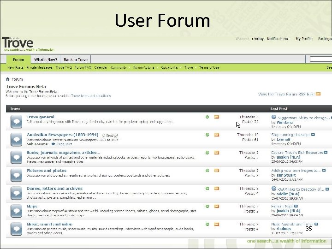Screen dimensions: 332x249
Task: Click the orange RSS icon in Books, journals row
Action: [217, 153]
